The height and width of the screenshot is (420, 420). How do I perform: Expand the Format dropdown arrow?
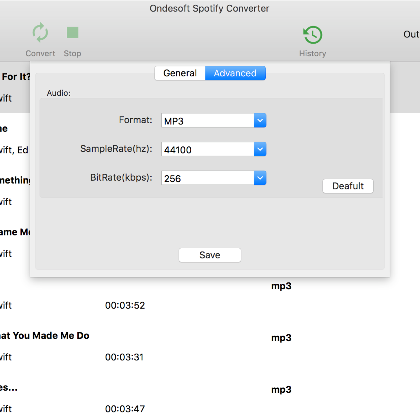(x=260, y=120)
